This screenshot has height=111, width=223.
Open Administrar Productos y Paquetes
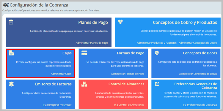point(157,43)
